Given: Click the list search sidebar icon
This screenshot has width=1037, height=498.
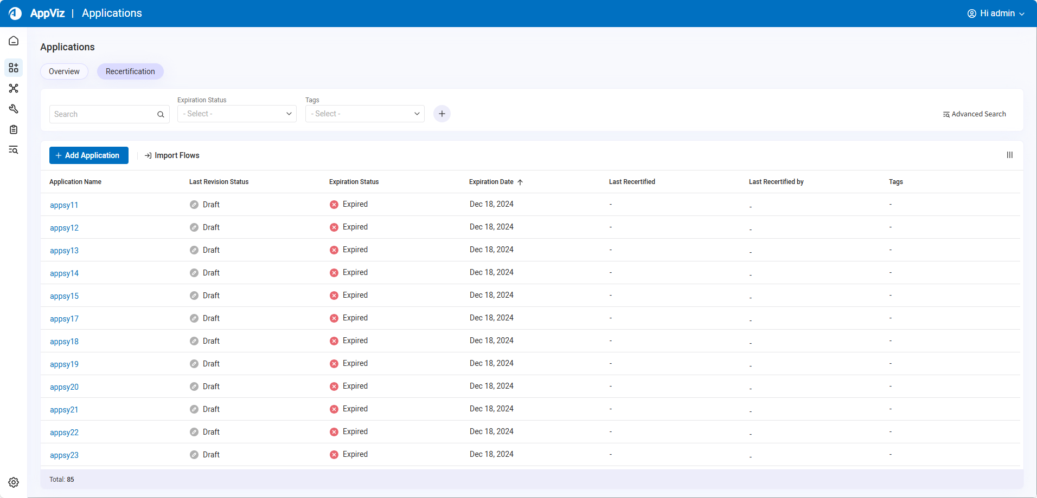Looking at the screenshot, I should 14,150.
